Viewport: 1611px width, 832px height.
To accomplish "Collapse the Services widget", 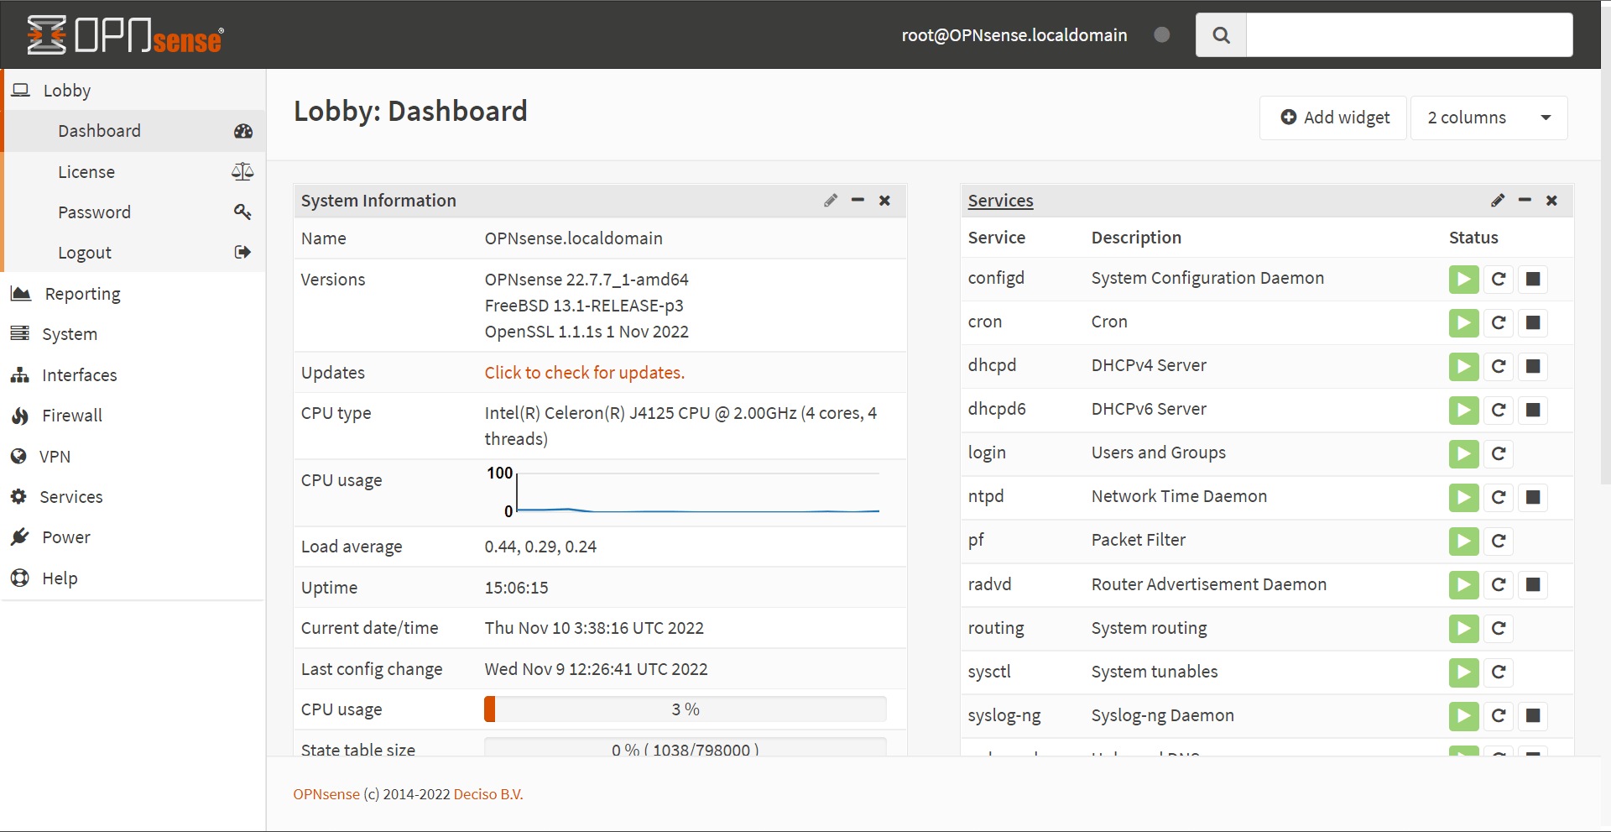I will pos(1525,201).
